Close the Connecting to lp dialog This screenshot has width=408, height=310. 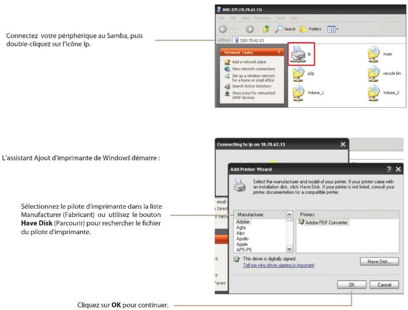click(x=343, y=144)
